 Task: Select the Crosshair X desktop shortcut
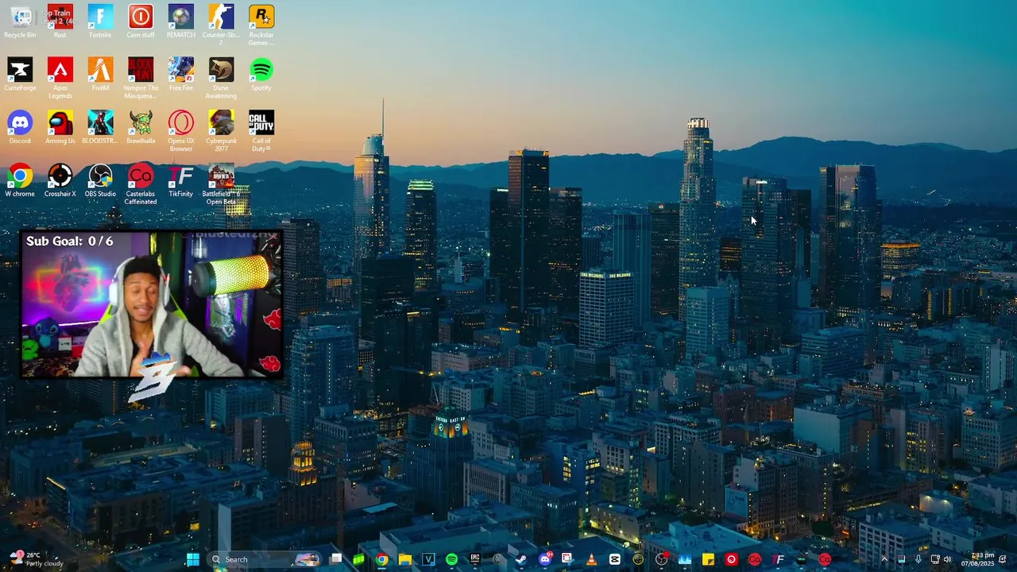pos(60,180)
